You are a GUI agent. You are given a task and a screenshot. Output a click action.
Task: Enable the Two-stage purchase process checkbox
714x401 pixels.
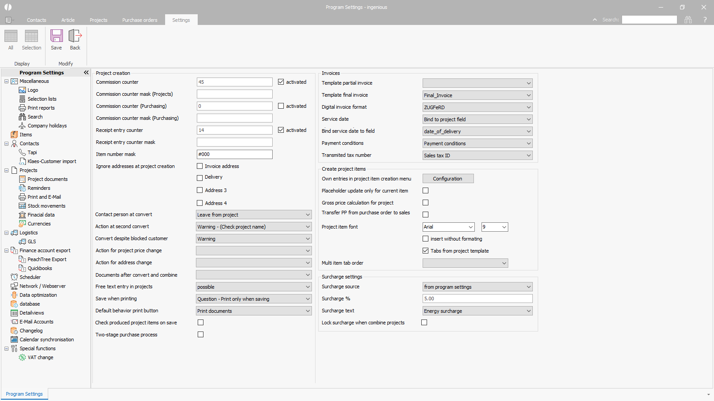click(201, 335)
